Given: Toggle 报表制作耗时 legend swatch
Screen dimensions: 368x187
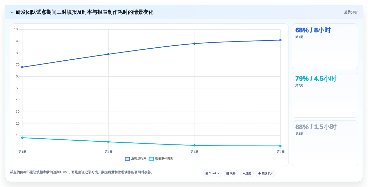Looking at the screenshot, I should [x=151, y=159].
